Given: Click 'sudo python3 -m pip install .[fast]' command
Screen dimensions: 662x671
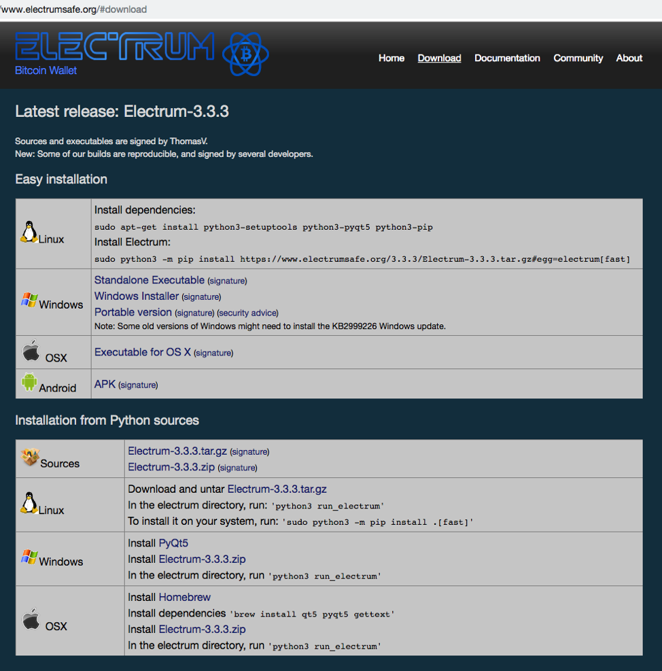Looking at the screenshot, I should pyautogui.click(x=378, y=523).
